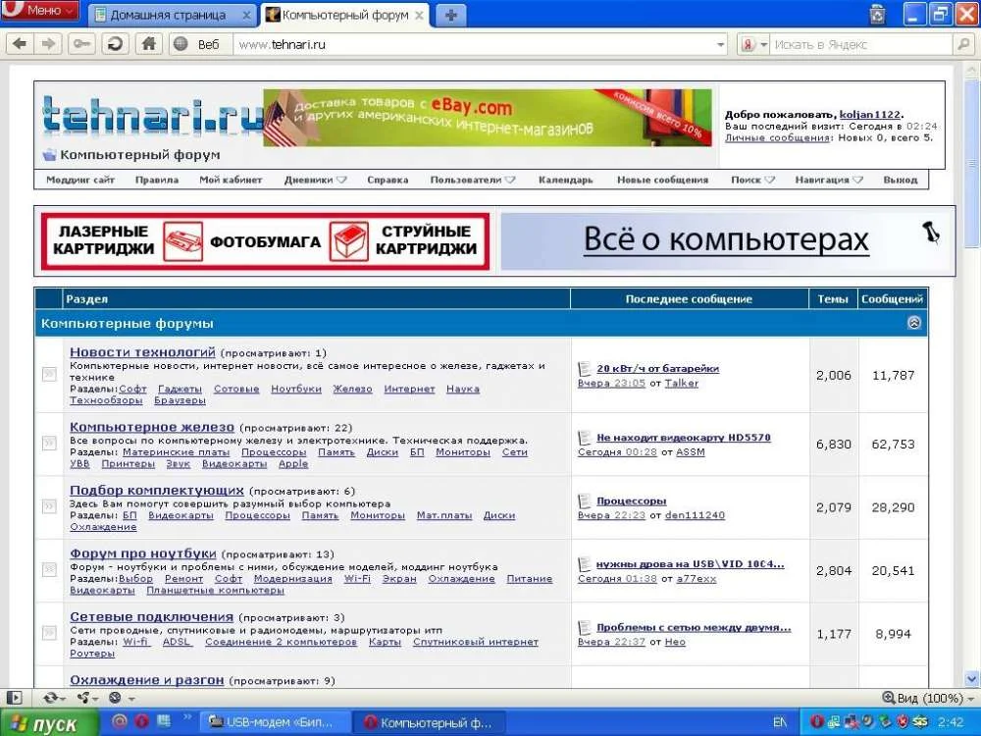Open the password wand key icon
981x736 pixels.
(81, 44)
